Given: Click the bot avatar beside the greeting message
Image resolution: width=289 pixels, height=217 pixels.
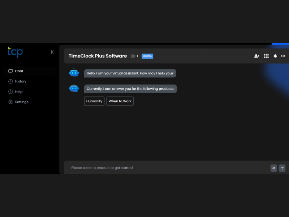Looking at the screenshot, I should point(74,73).
